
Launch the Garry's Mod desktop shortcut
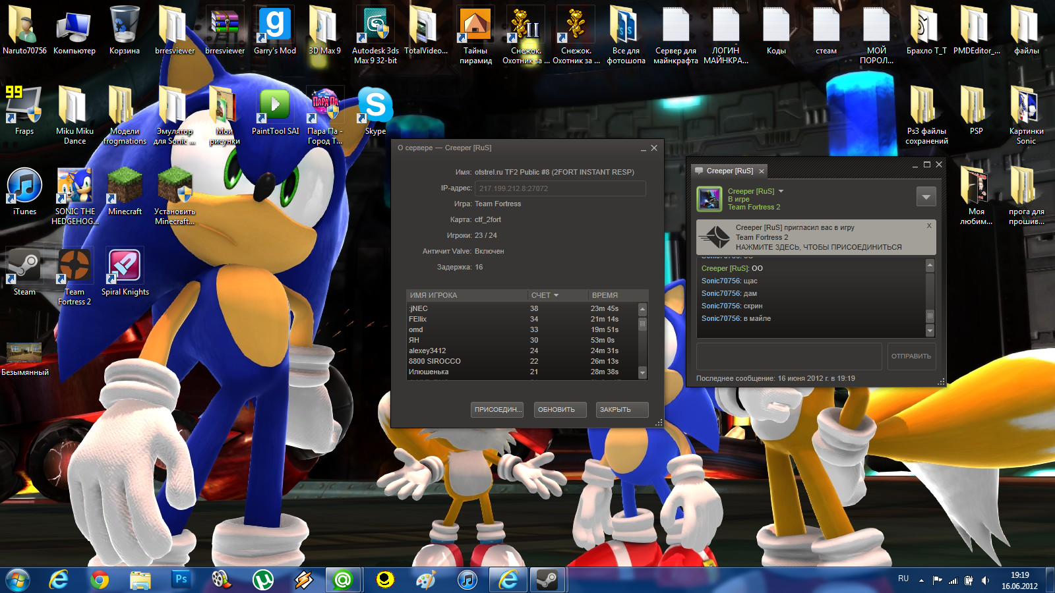[275, 31]
